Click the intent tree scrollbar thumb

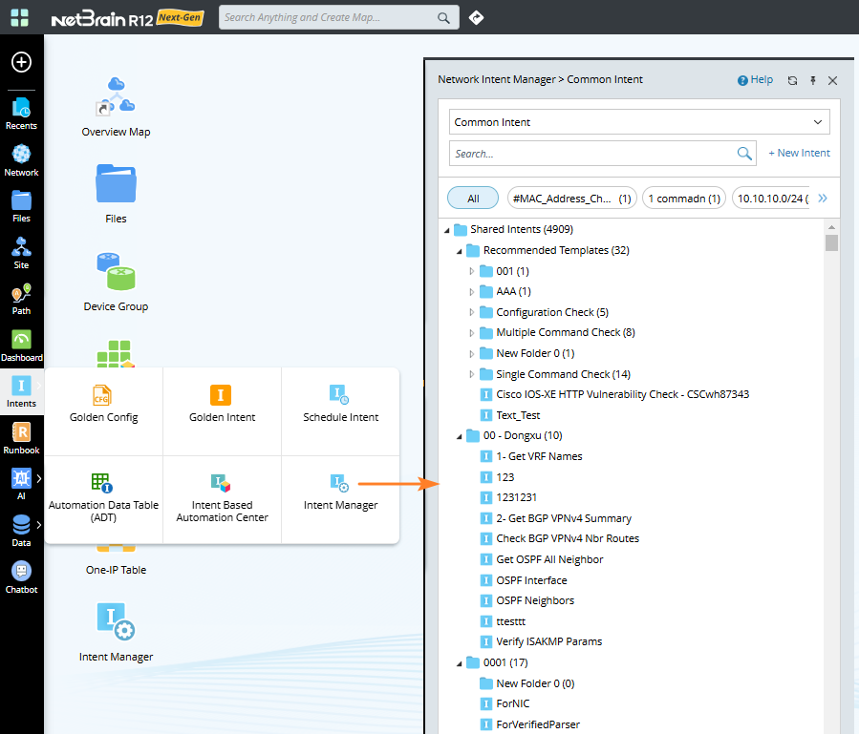831,243
